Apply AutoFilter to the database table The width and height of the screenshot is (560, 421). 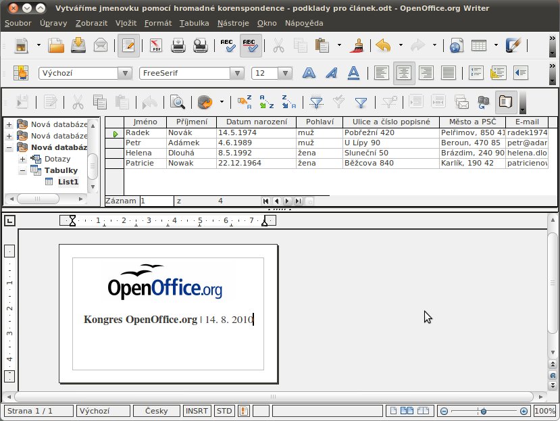tap(316, 102)
